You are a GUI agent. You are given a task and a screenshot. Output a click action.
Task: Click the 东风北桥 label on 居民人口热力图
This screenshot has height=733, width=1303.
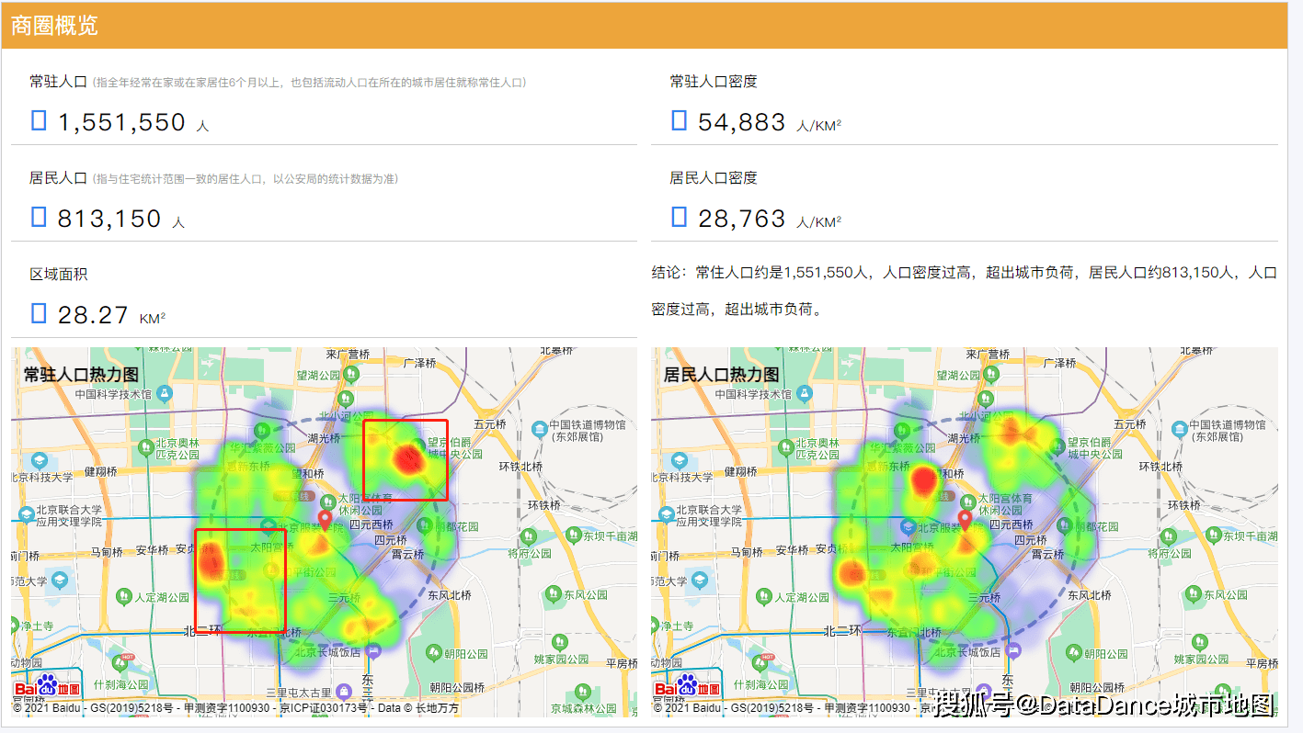pos(1089,595)
